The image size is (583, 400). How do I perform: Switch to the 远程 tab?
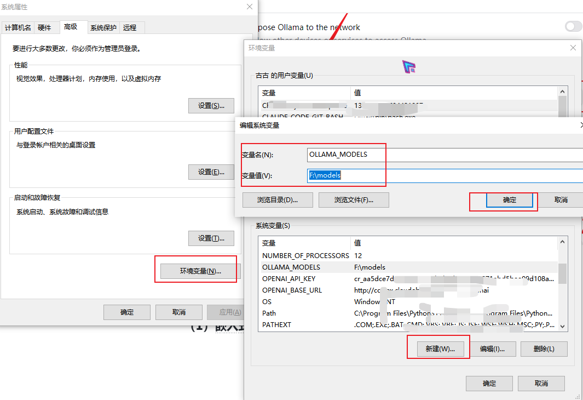tap(130, 27)
